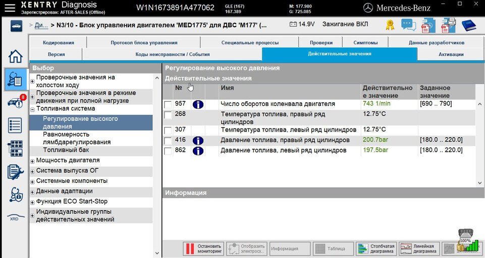Select checkbox for left bank pressure 862
The width and height of the screenshot is (485, 258).
click(168, 151)
